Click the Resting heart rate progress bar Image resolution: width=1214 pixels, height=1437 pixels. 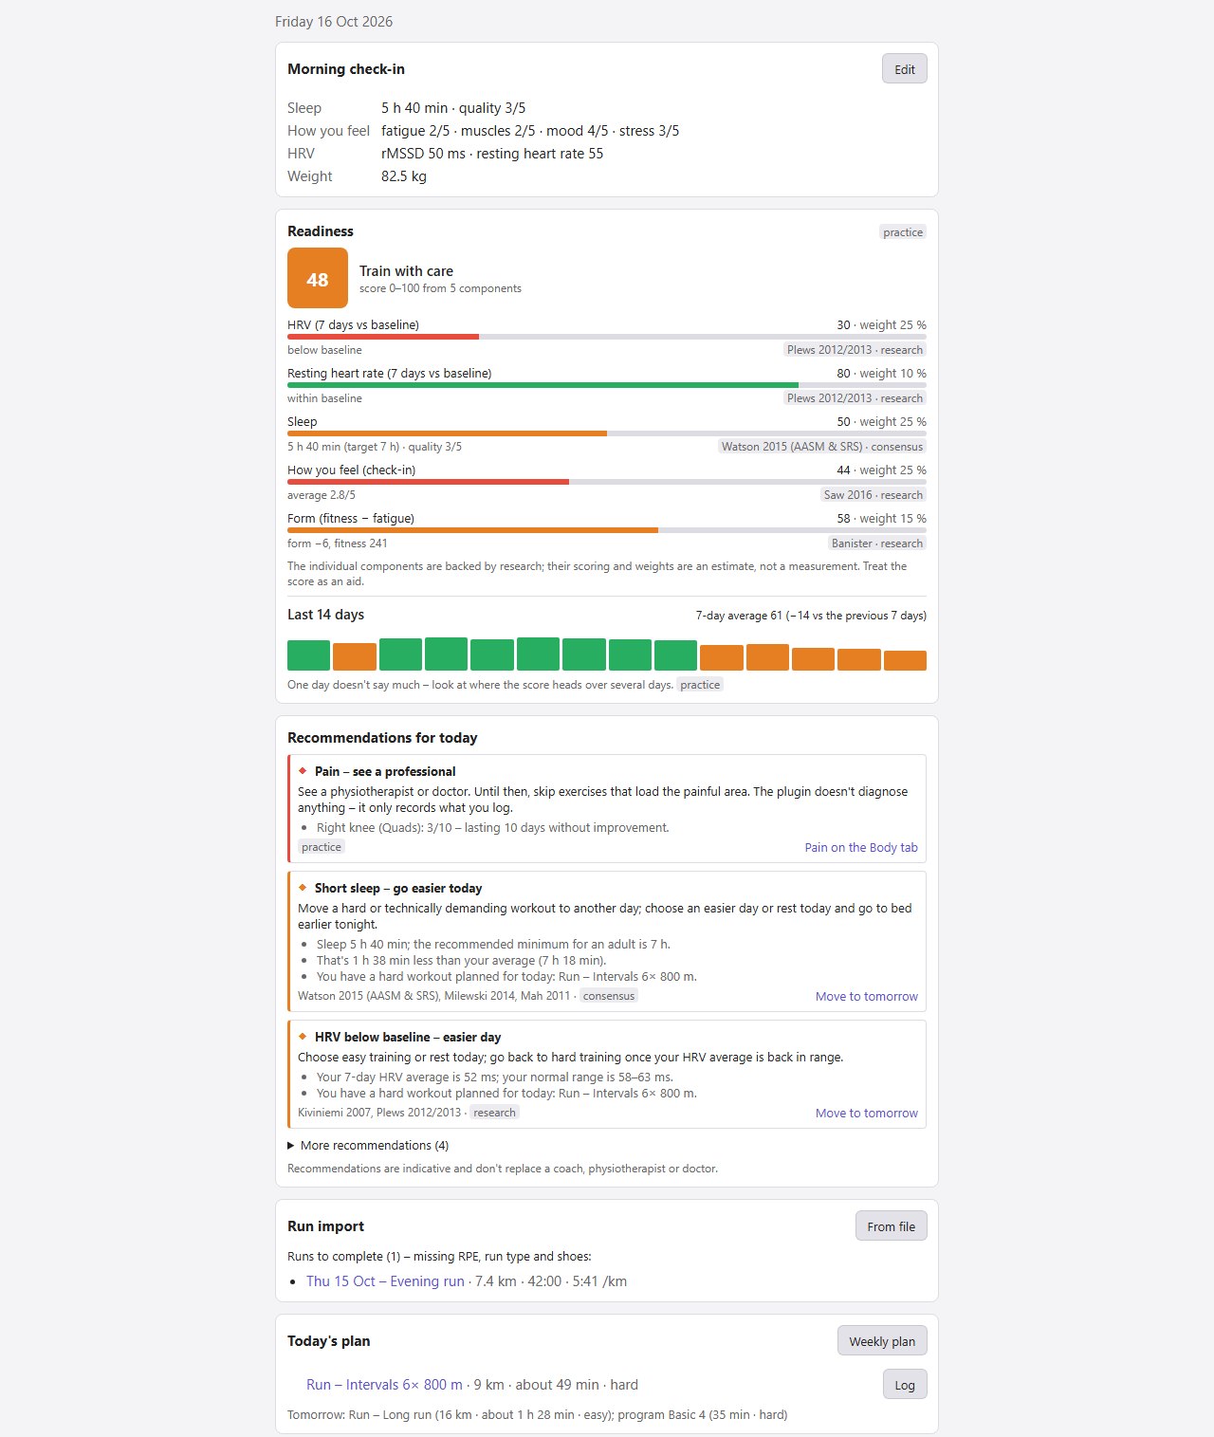click(x=607, y=385)
